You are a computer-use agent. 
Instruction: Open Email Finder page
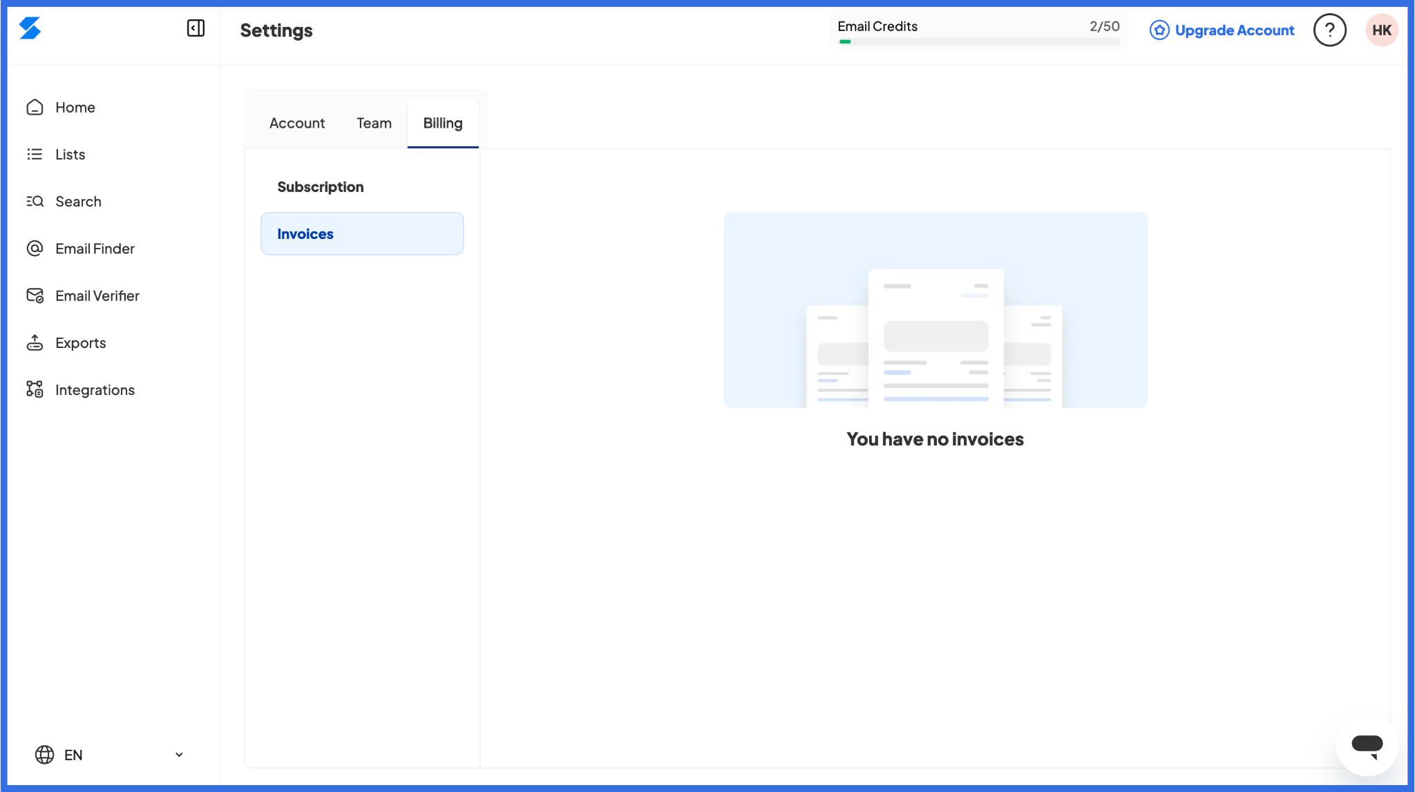95,249
